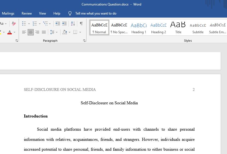Viewport: 227px width, 154px height.
Task: Apply bullet list formatting
Action: coord(24,24)
